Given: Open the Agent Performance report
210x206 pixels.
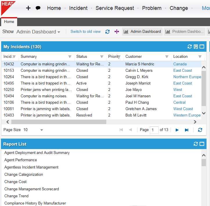Looking at the screenshot, I should [21, 160].
